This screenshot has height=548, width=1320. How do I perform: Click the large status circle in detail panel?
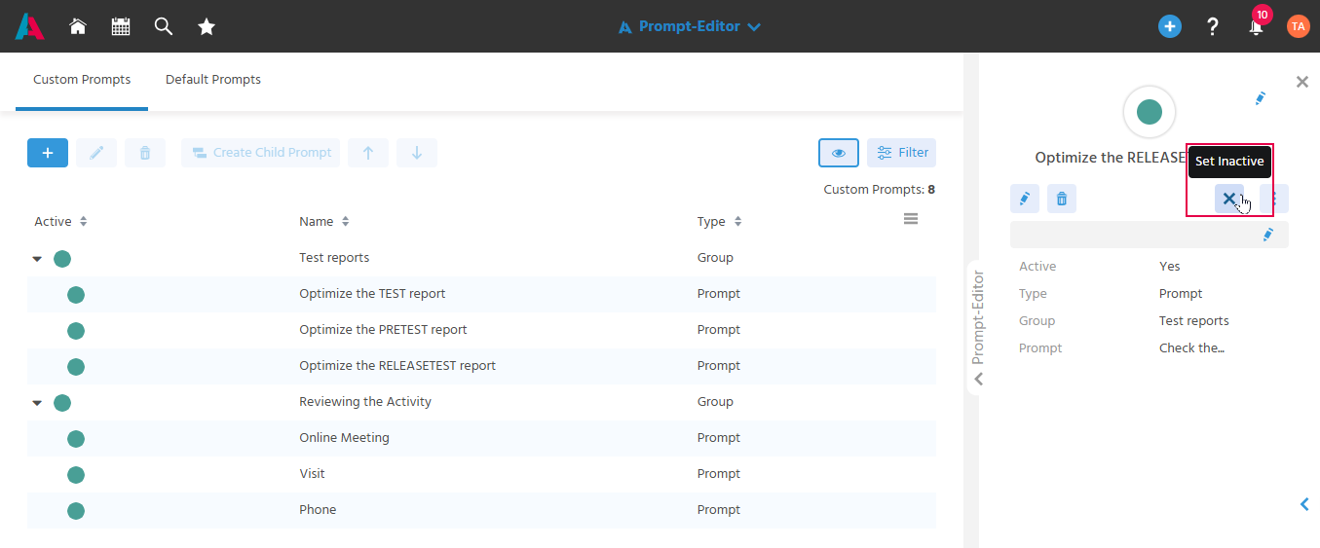(1150, 112)
